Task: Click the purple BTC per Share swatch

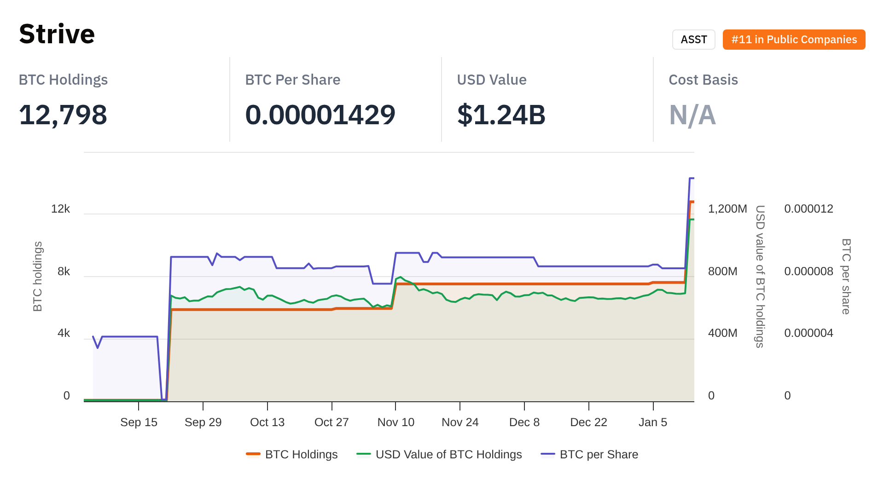Action: tap(548, 455)
